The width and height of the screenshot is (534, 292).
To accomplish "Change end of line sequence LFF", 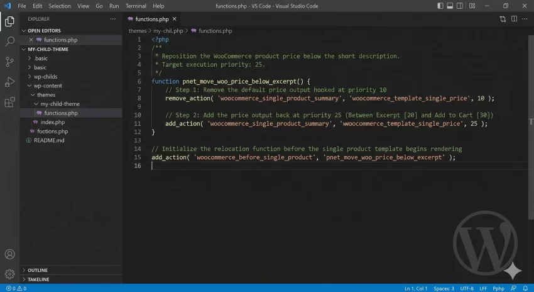I will click(483, 289).
